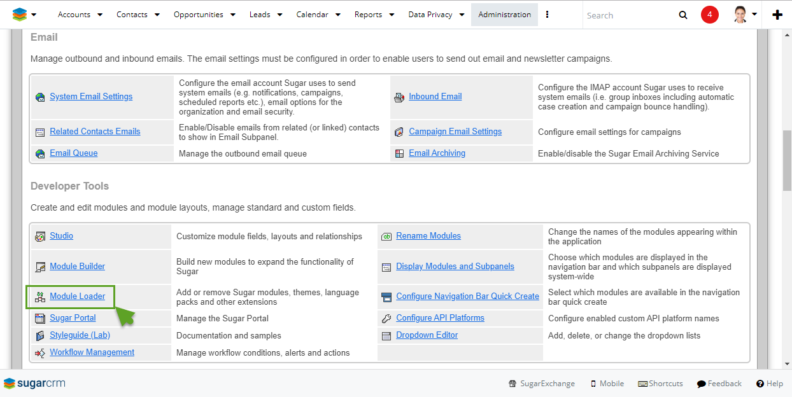Open the System Email Settings link
The image size is (792, 397).
click(91, 97)
